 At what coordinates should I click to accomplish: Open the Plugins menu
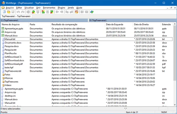[61, 8]
